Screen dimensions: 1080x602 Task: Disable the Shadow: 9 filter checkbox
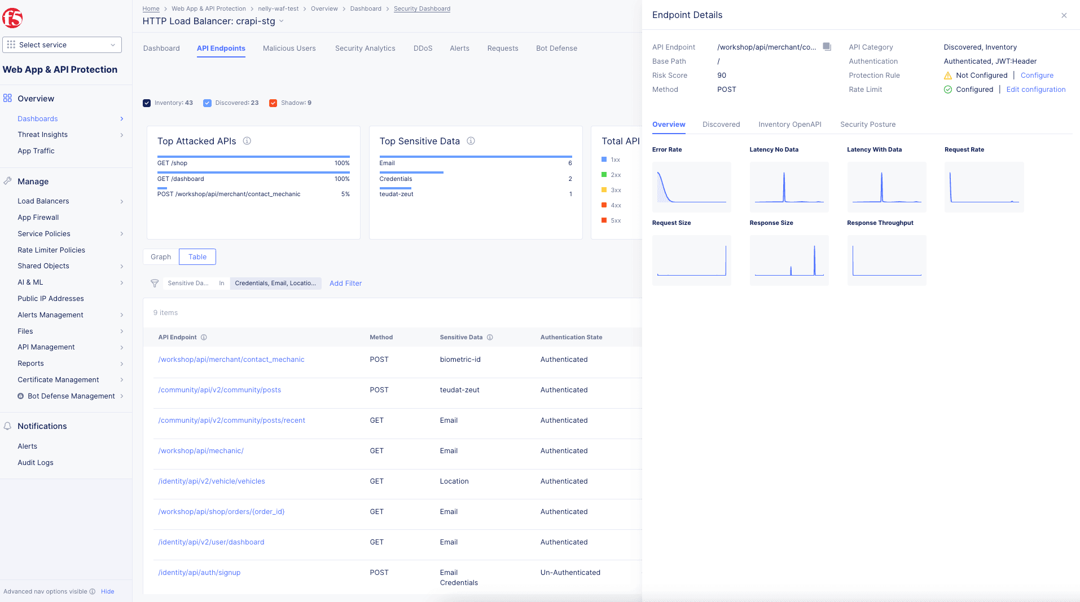click(274, 103)
